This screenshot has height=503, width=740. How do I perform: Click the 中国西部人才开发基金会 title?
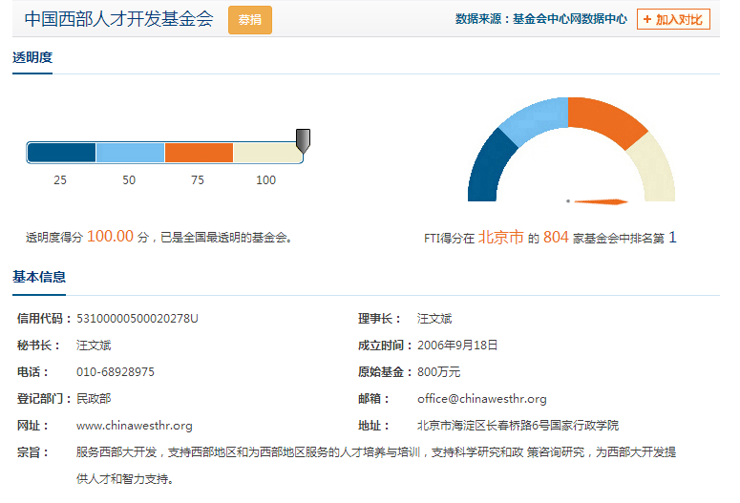click(x=119, y=19)
